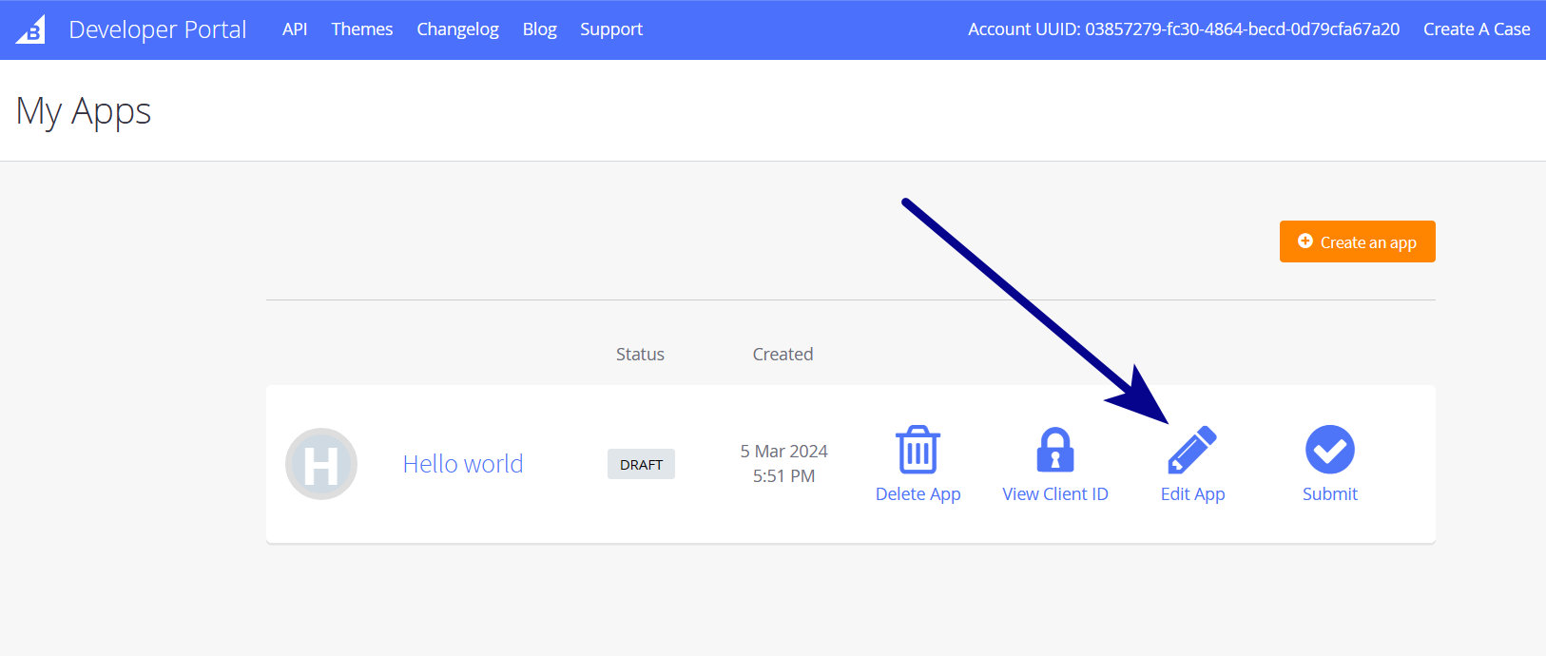Image resolution: width=1546 pixels, height=656 pixels.
Task: Go to Themes in the navigation bar
Action: (362, 29)
